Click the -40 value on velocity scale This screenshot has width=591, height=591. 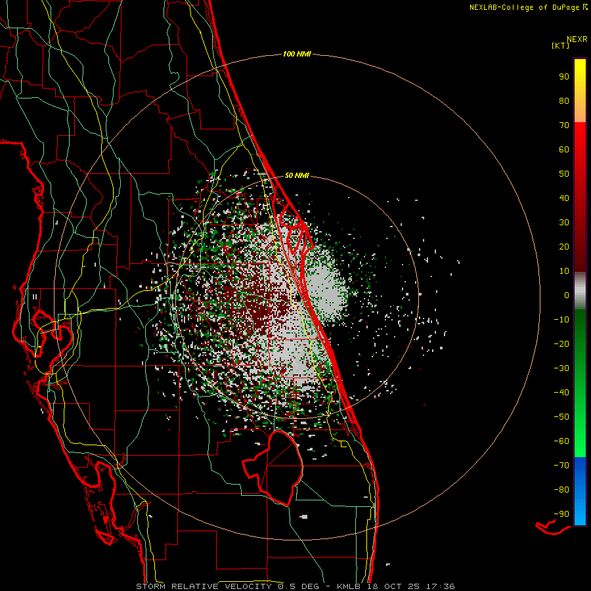pos(561,393)
